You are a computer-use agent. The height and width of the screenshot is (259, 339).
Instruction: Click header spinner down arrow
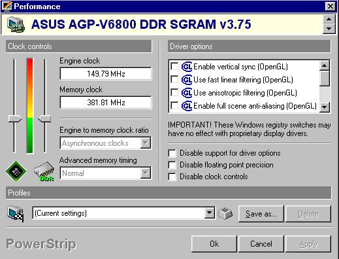[329, 29]
